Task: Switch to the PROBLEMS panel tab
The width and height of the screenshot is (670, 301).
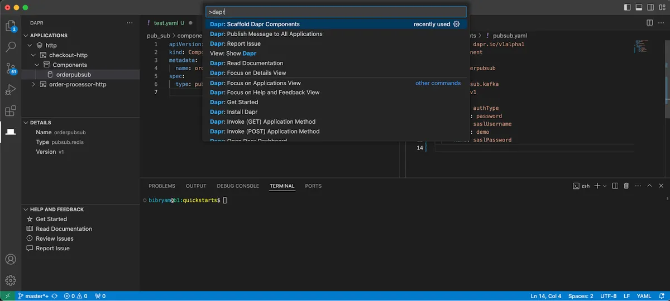Action: [161, 186]
